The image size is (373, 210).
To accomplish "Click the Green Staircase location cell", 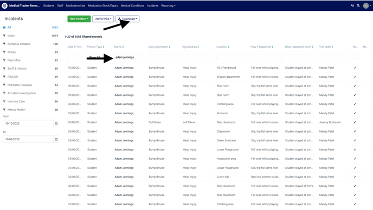I will pyautogui.click(x=227, y=141).
